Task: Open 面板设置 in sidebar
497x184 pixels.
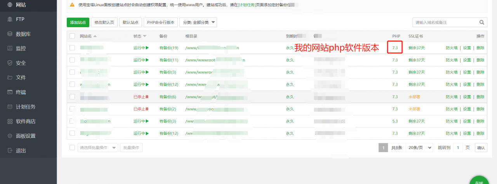Action: pos(26,136)
